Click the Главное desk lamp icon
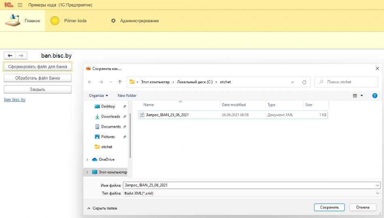 point(13,21)
